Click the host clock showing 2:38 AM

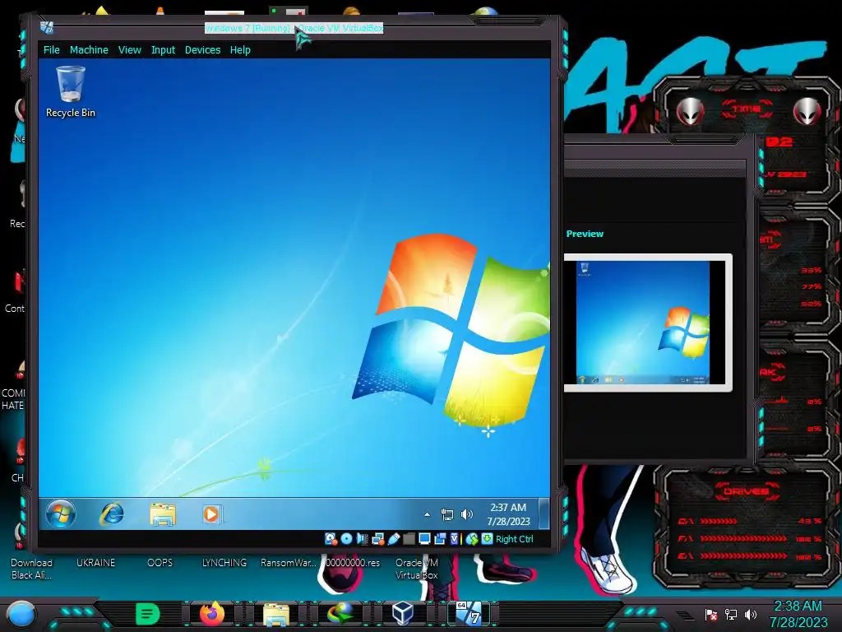(798, 614)
